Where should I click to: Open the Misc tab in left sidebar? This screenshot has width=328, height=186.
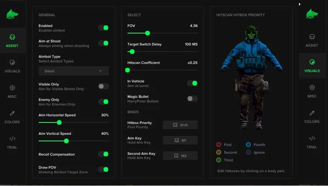(12, 92)
